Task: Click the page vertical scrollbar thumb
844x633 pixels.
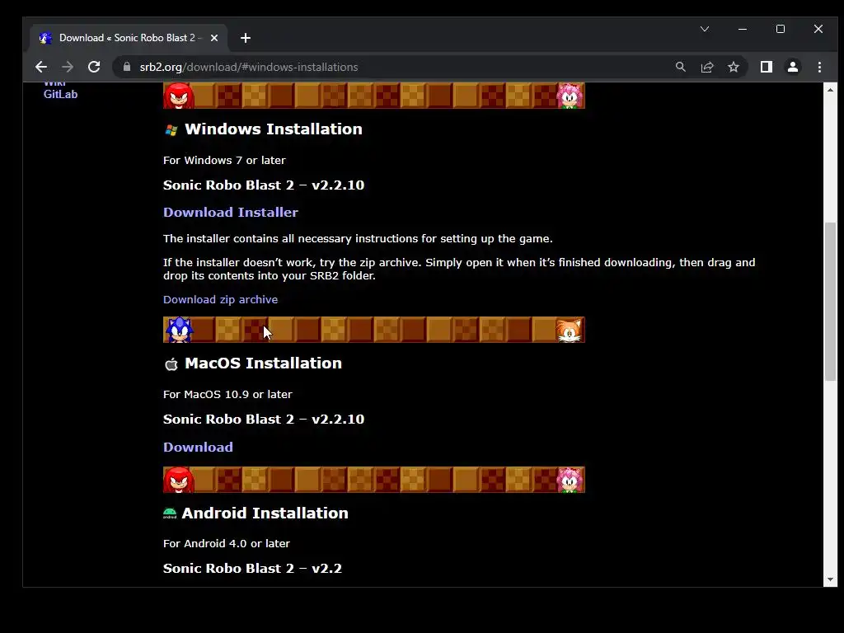Action: click(831, 302)
